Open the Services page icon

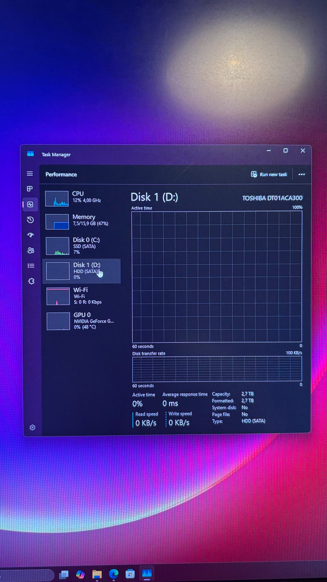31,281
